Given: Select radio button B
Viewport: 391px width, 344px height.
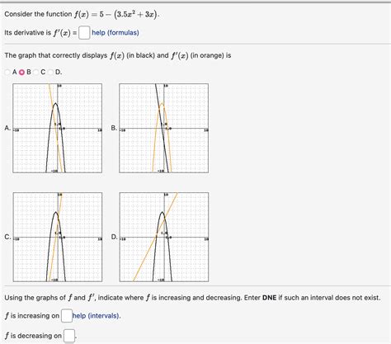Looking at the screenshot, I should tap(21, 72).
